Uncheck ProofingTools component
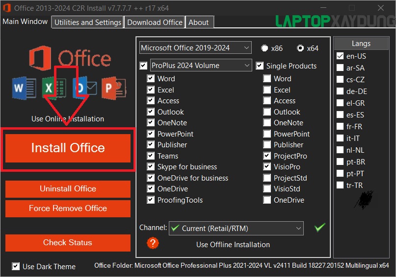396x277 pixels. [x=151, y=200]
